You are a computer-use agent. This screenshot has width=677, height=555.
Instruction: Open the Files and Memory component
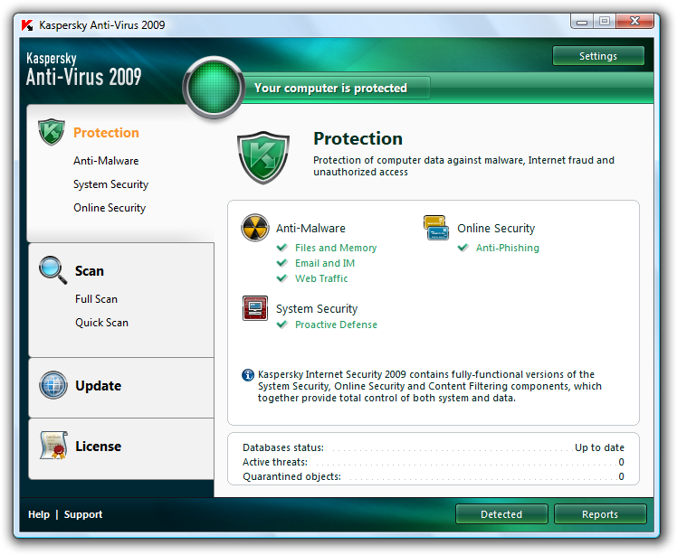coord(336,248)
